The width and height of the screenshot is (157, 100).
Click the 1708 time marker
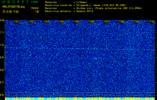pos(121,22)
